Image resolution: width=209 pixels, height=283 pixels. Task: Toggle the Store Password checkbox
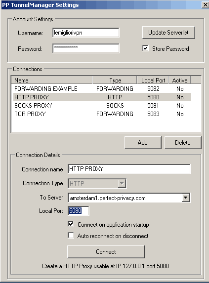pyautogui.click(x=145, y=48)
